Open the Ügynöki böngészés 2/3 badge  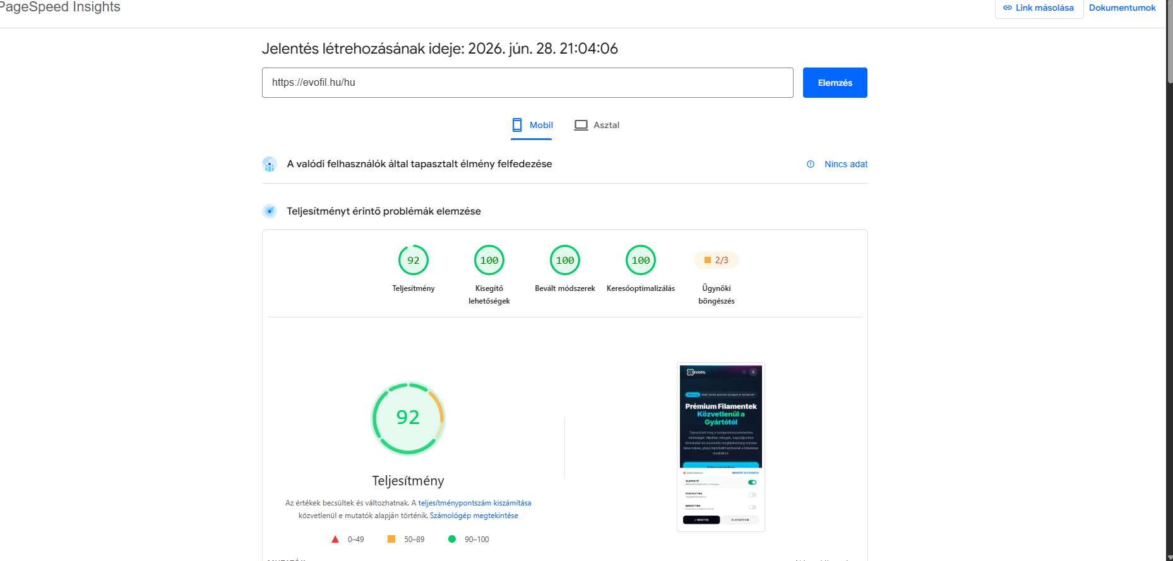pyautogui.click(x=717, y=260)
